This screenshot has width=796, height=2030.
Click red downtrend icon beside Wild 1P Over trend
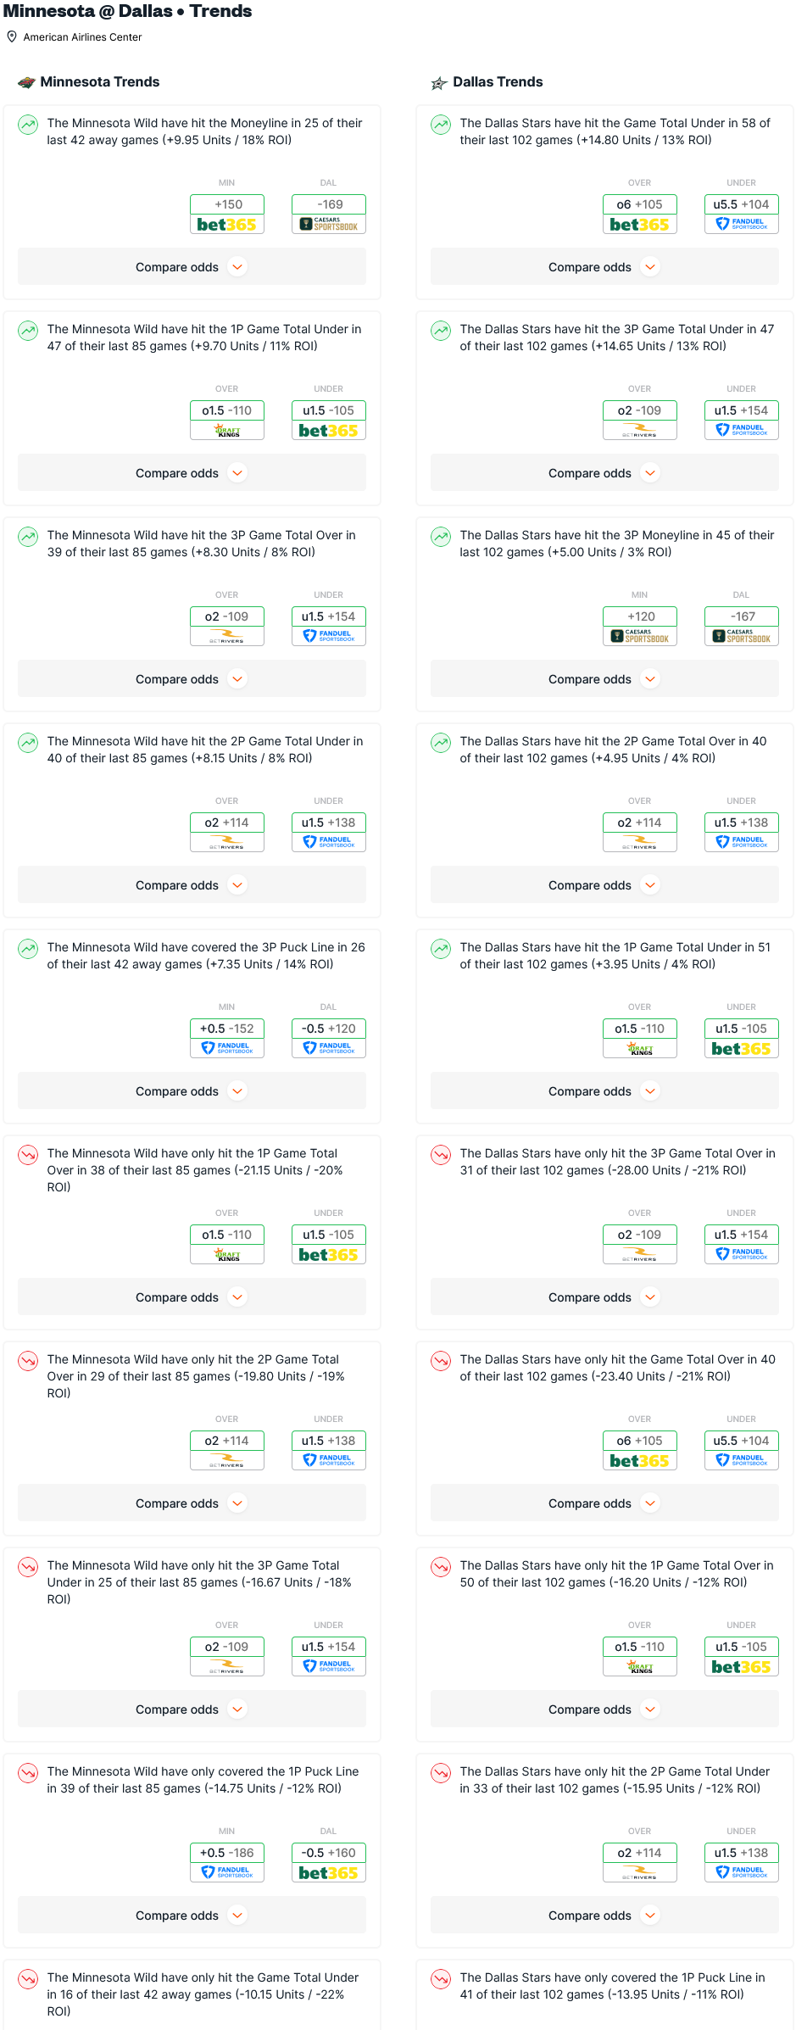[28, 1155]
